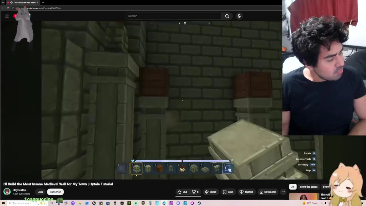Dislike the video showing 5 dislikes

pyautogui.click(x=195, y=192)
